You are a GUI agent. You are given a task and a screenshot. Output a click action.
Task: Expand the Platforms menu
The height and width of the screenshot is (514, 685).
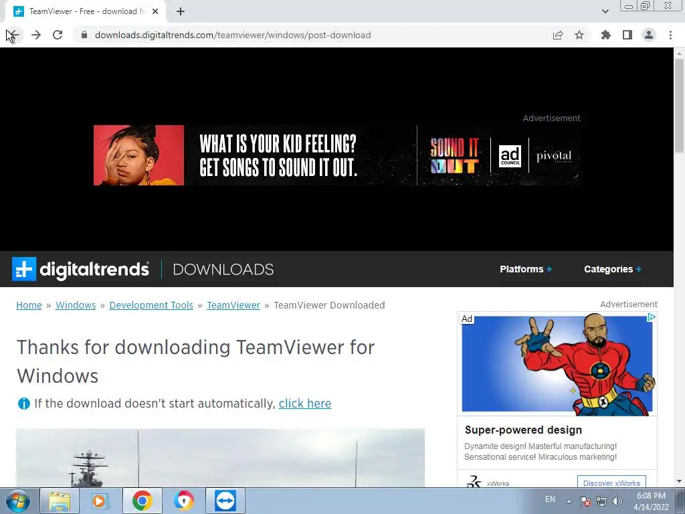[x=526, y=269]
